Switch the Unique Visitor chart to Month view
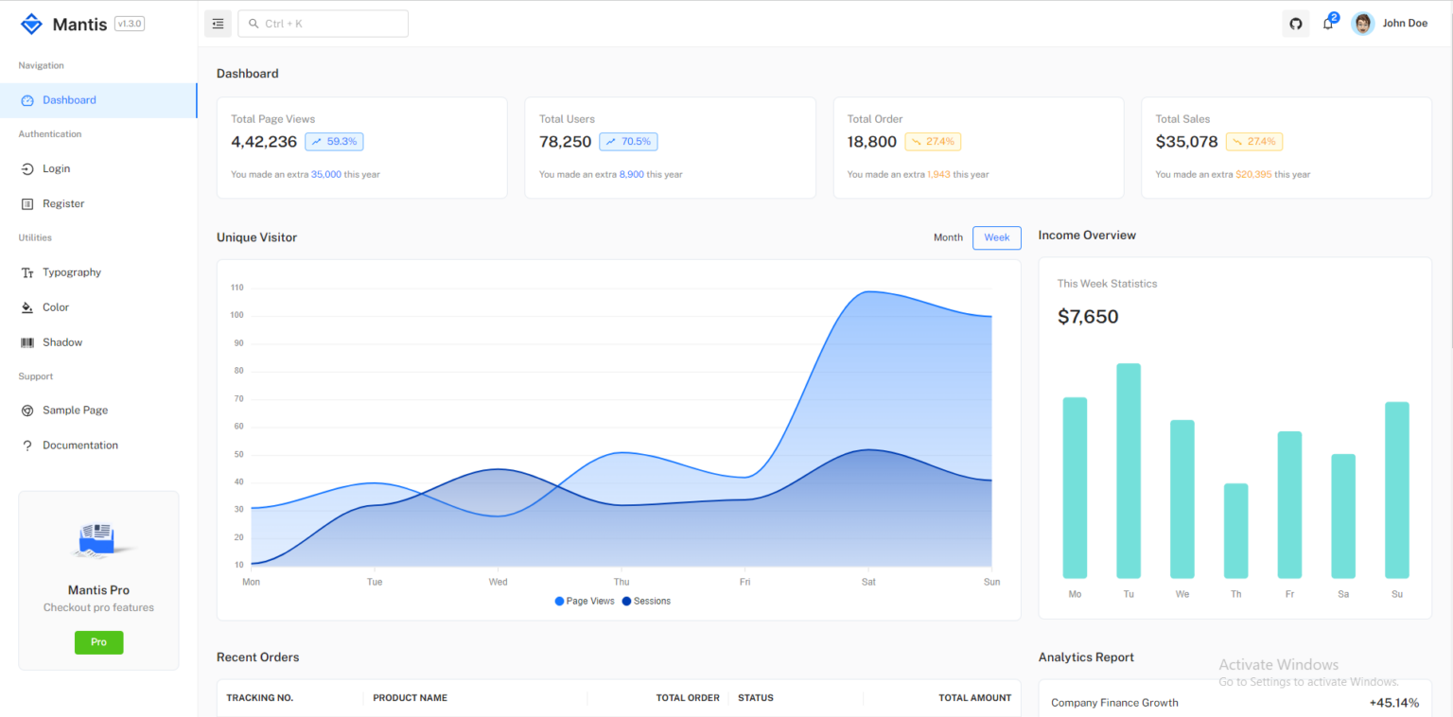 [x=948, y=237]
